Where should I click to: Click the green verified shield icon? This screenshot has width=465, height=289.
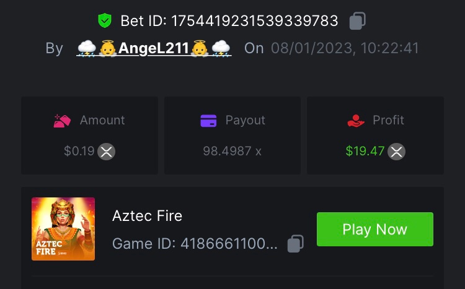[x=105, y=21]
